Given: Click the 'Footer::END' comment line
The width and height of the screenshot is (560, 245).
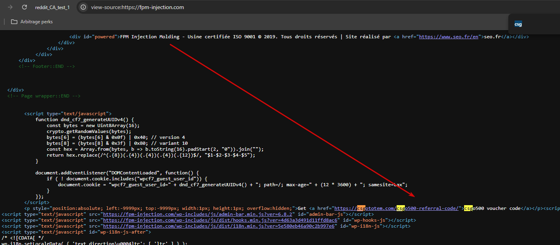Looking at the screenshot, I should click(47, 66).
